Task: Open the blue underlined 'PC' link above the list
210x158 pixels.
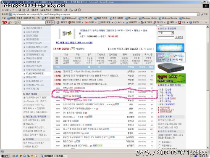Action: (x=74, y=43)
